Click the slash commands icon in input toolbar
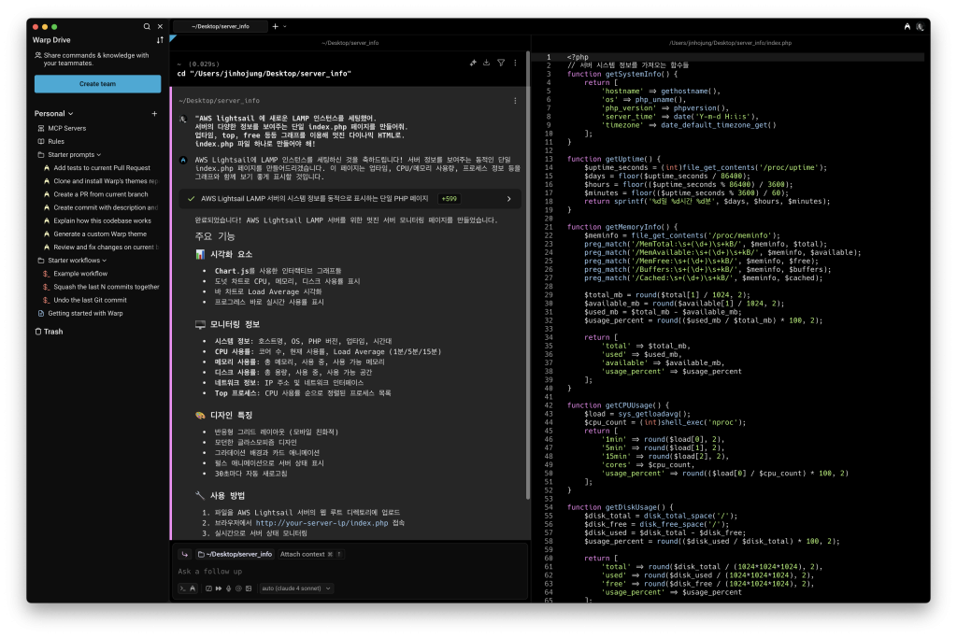 click(208, 588)
